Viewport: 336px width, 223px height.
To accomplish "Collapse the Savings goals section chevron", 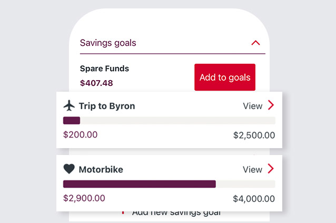I will pos(256,43).
